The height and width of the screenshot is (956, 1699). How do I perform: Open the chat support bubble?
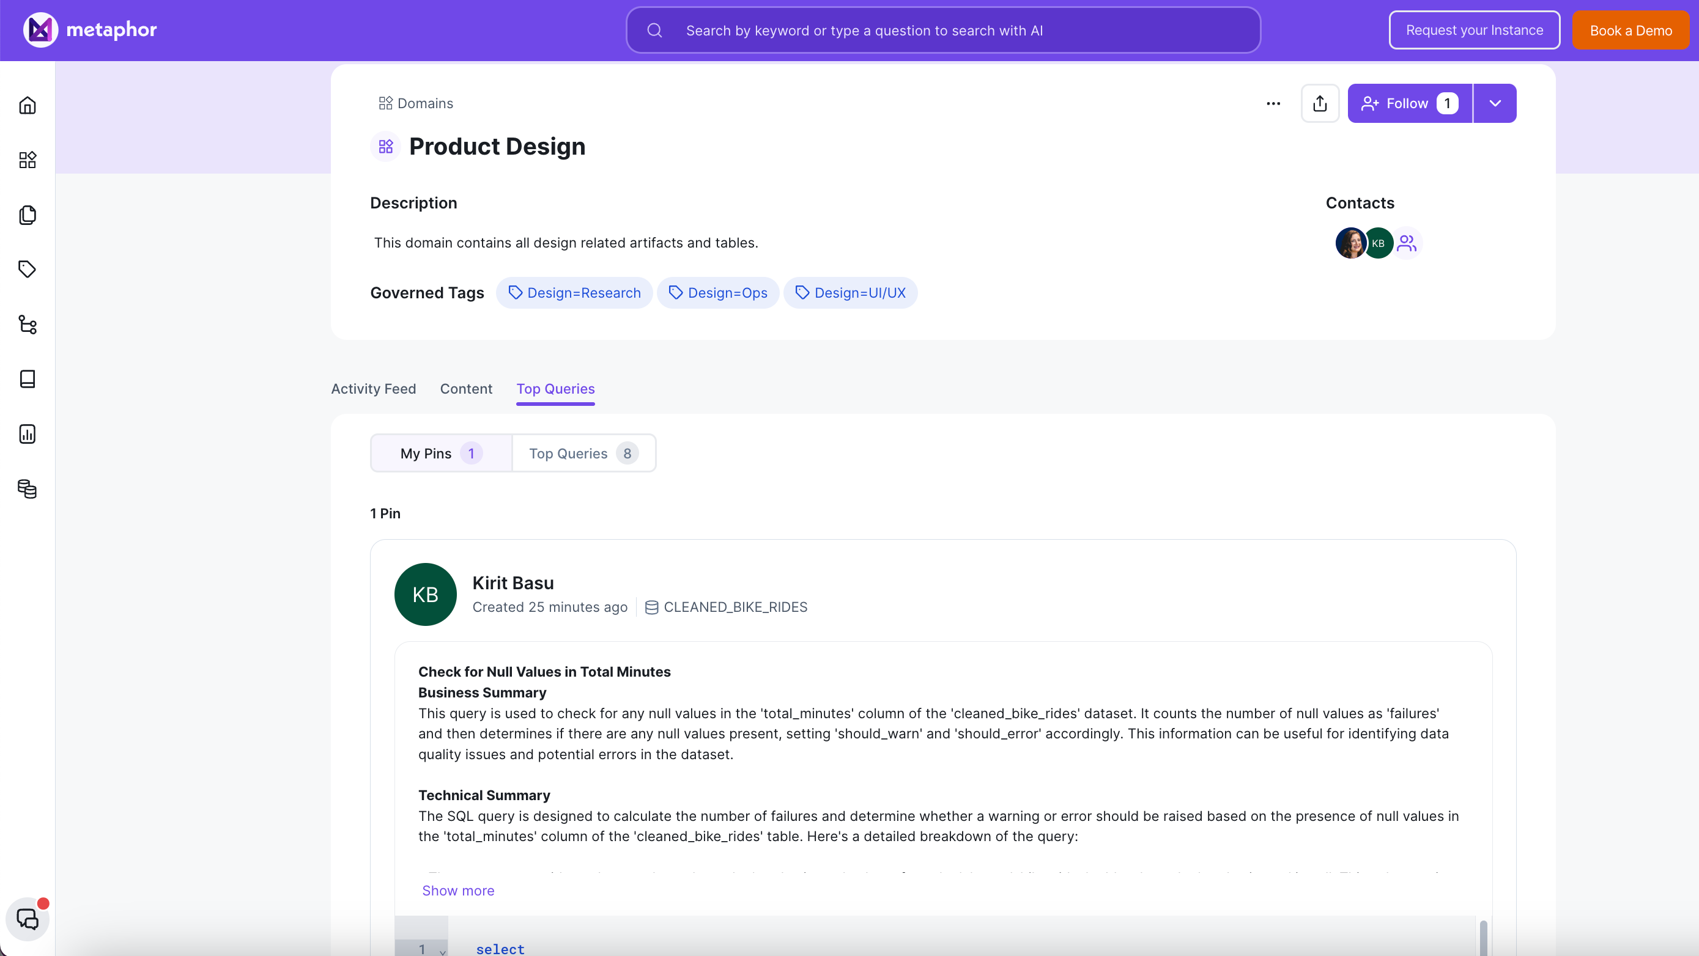click(x=27, y=919)
